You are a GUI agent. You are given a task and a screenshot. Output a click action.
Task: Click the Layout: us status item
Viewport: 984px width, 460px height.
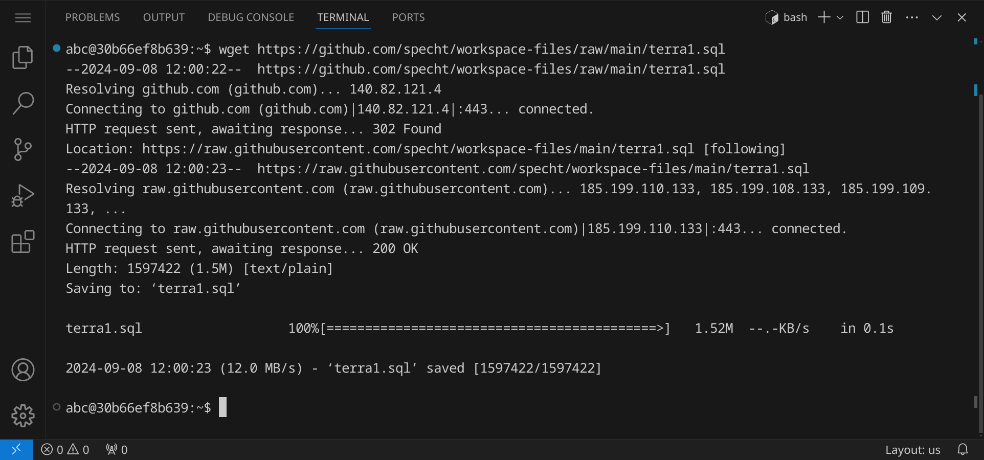pos(912,450)
